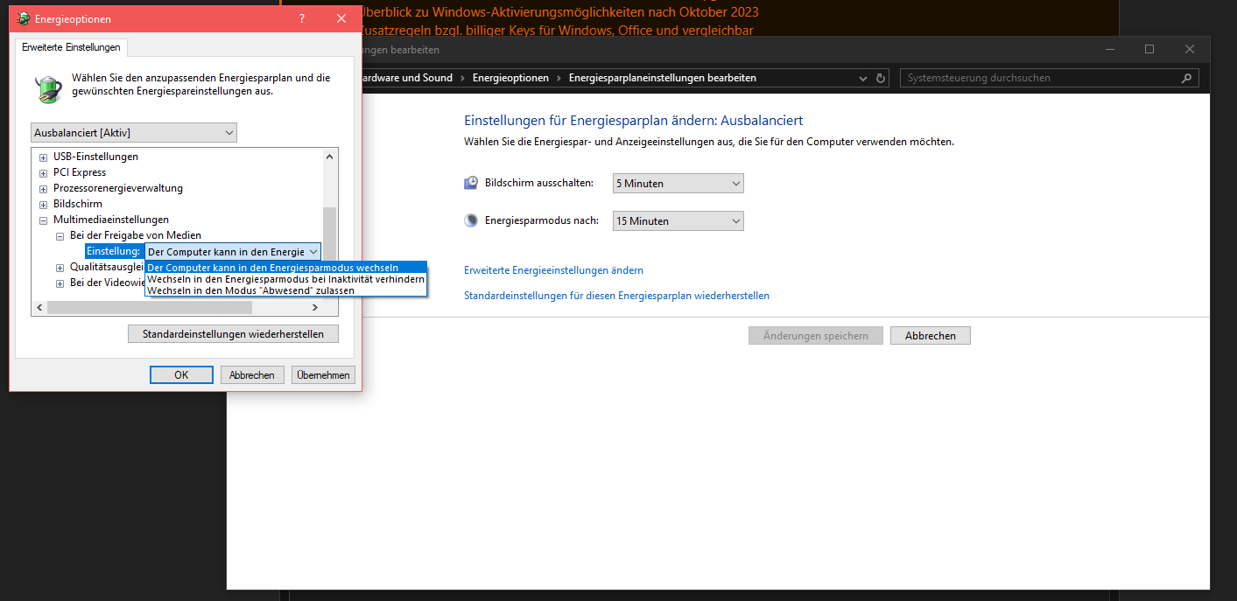Screen dimensions: 1237x601
Task: Click the help question mark in Energieoptionen
Action: click(301, 18)
